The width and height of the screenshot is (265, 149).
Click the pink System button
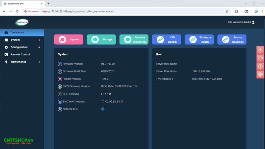pyautogui.click(x=69, y=39)
